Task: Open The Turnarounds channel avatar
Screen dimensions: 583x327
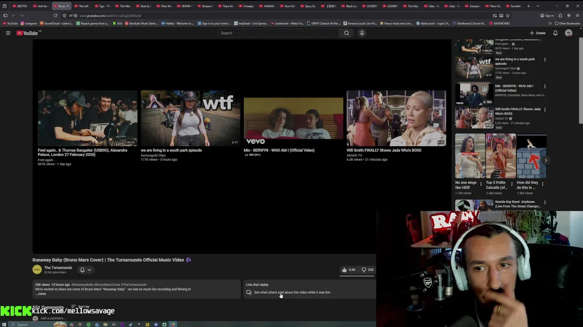Action: (37, 270)
